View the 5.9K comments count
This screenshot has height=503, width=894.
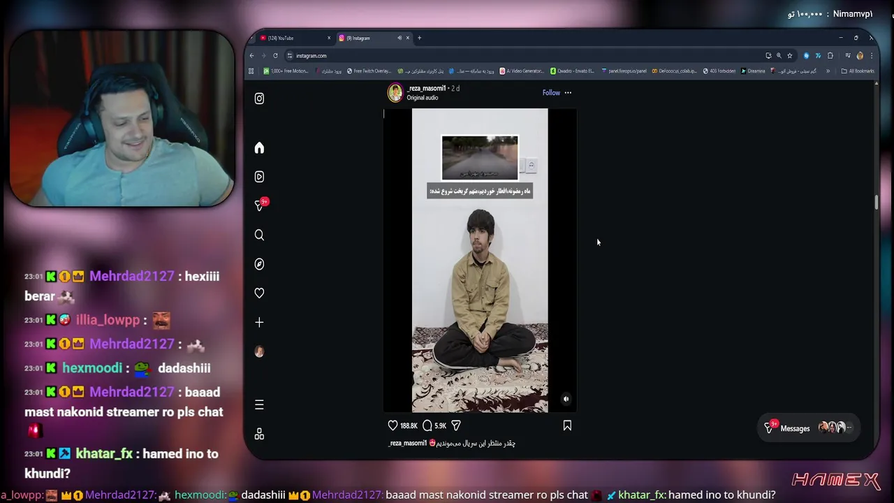pos(440,425)
